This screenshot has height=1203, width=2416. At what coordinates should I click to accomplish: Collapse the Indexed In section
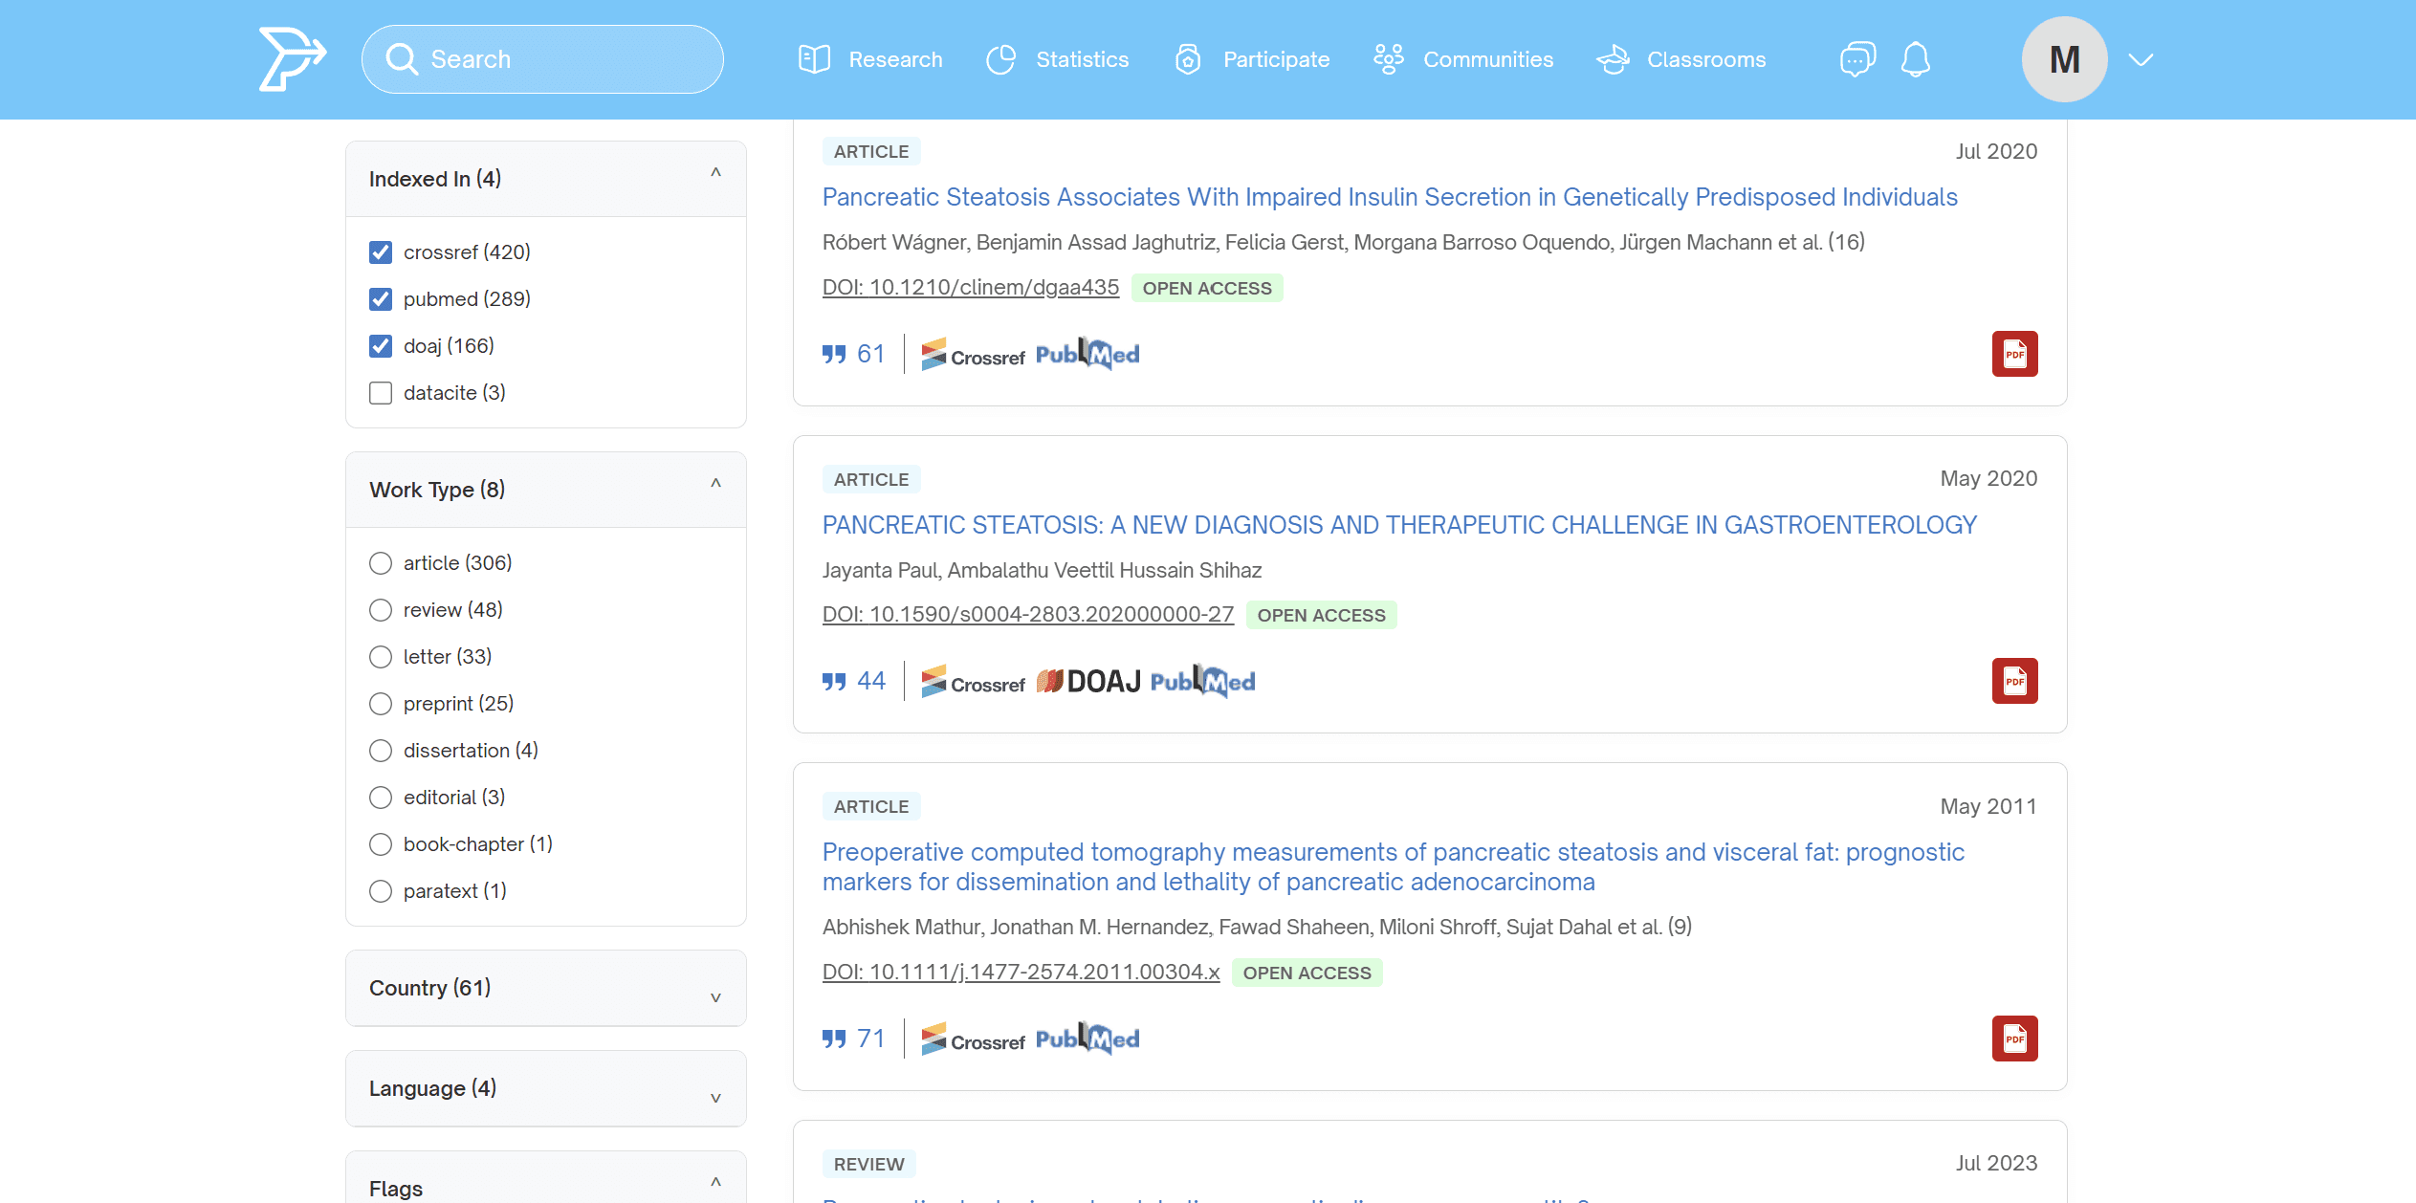(x=714, y=174)
